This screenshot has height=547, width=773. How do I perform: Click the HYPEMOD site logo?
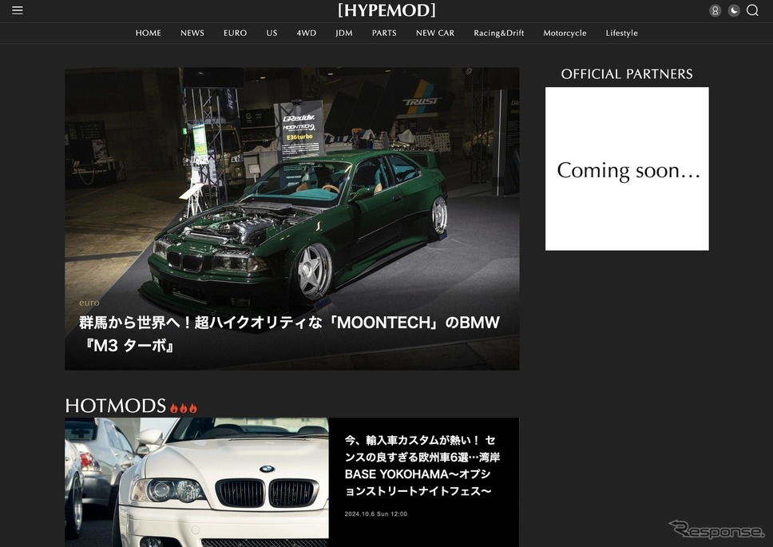[386, 10]
